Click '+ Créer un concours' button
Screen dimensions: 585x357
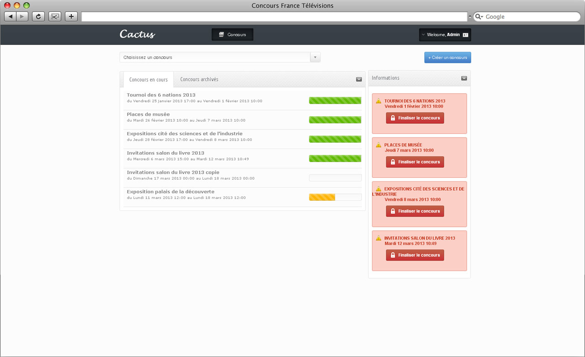coord(447,58)
